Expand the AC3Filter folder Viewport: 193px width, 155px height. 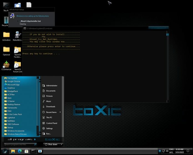coord(9,95)
